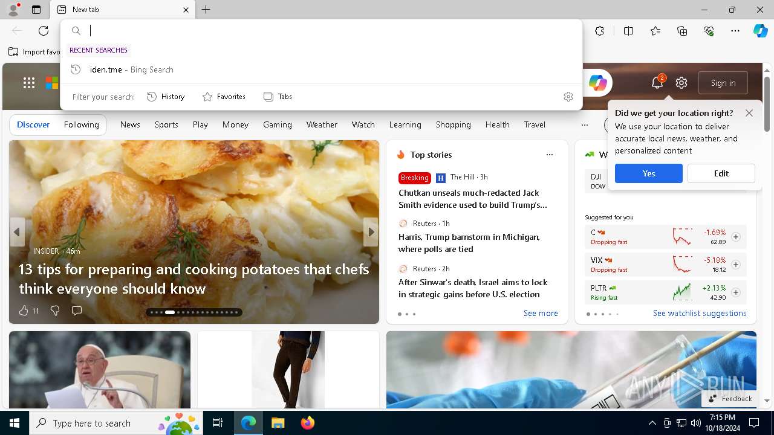The width and height of the screenshot is (774, 435).
Task: Open See watchlist suggestions link
Action: pyautogui.click(x=700, y=313)
